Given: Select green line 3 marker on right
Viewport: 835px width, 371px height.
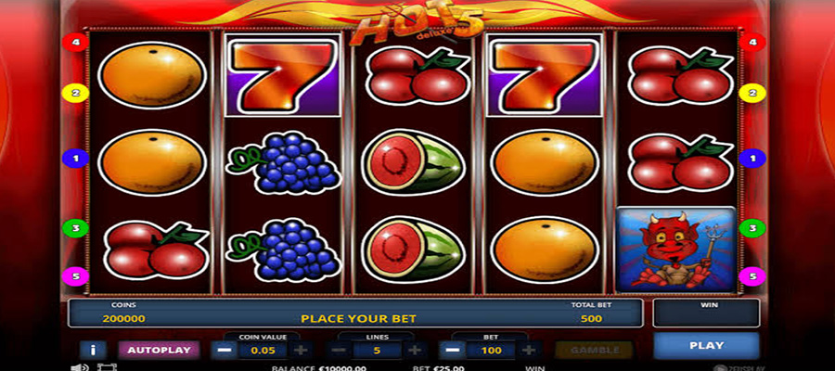Looking at the screenshot, I should pos(752,228).
